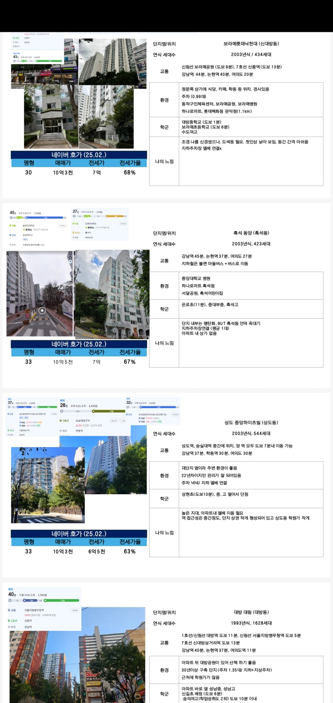The width and height of the screenshot is (333, 703).
Task: Open the building entrance photo of 보라매롯데낙천대
Action: click(51, 117)
